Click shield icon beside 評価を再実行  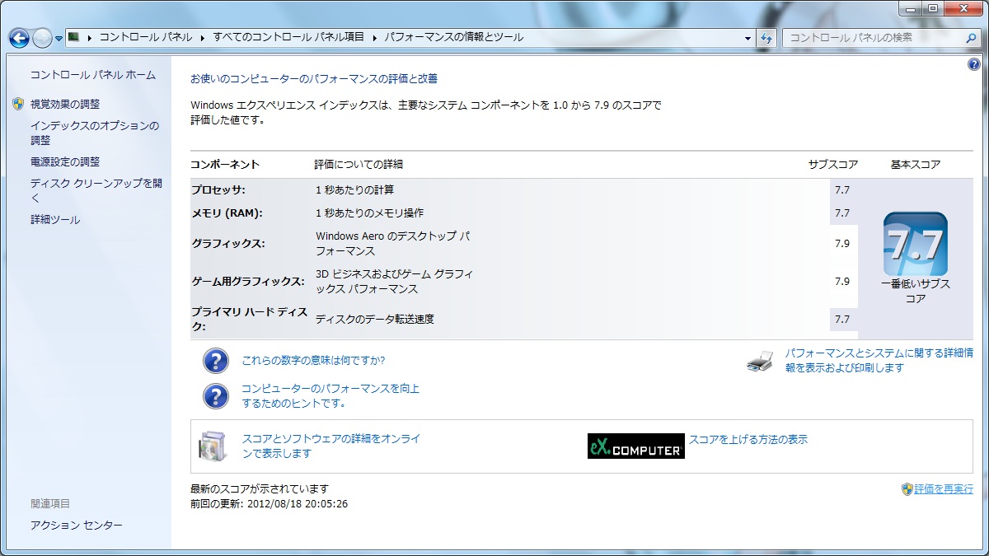coord(907,489)
